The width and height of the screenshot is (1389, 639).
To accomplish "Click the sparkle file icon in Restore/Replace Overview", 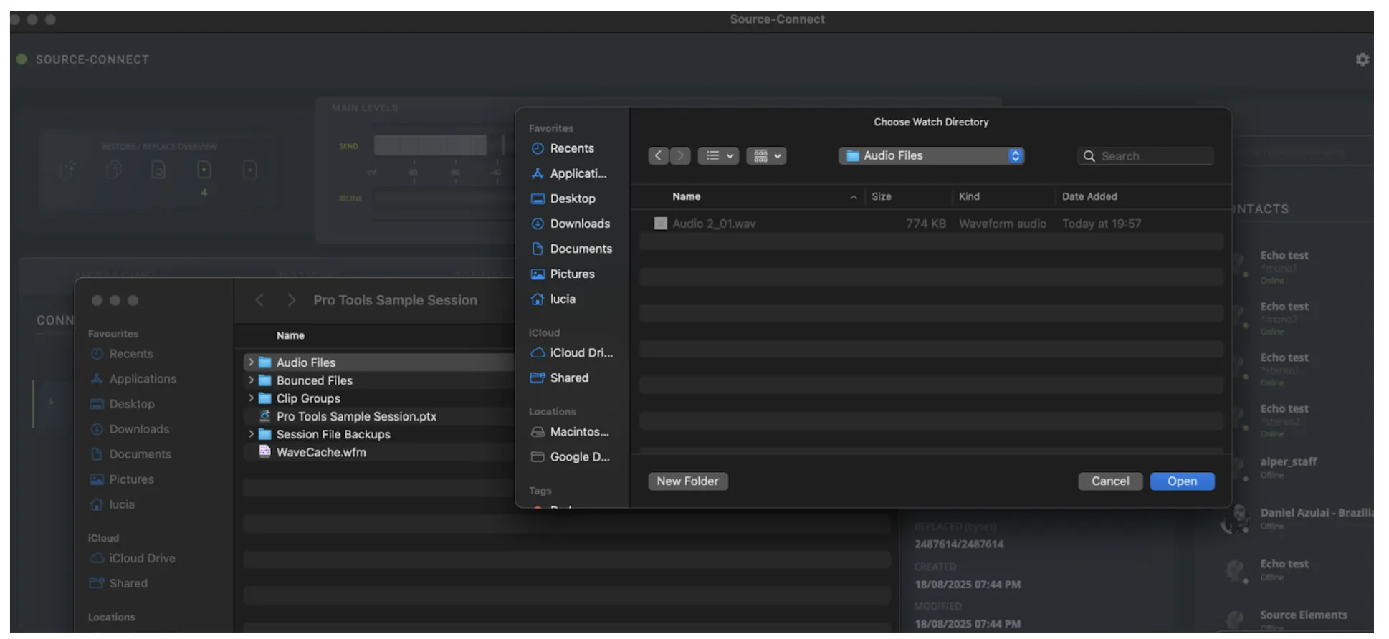I will [x=67, y=170].
